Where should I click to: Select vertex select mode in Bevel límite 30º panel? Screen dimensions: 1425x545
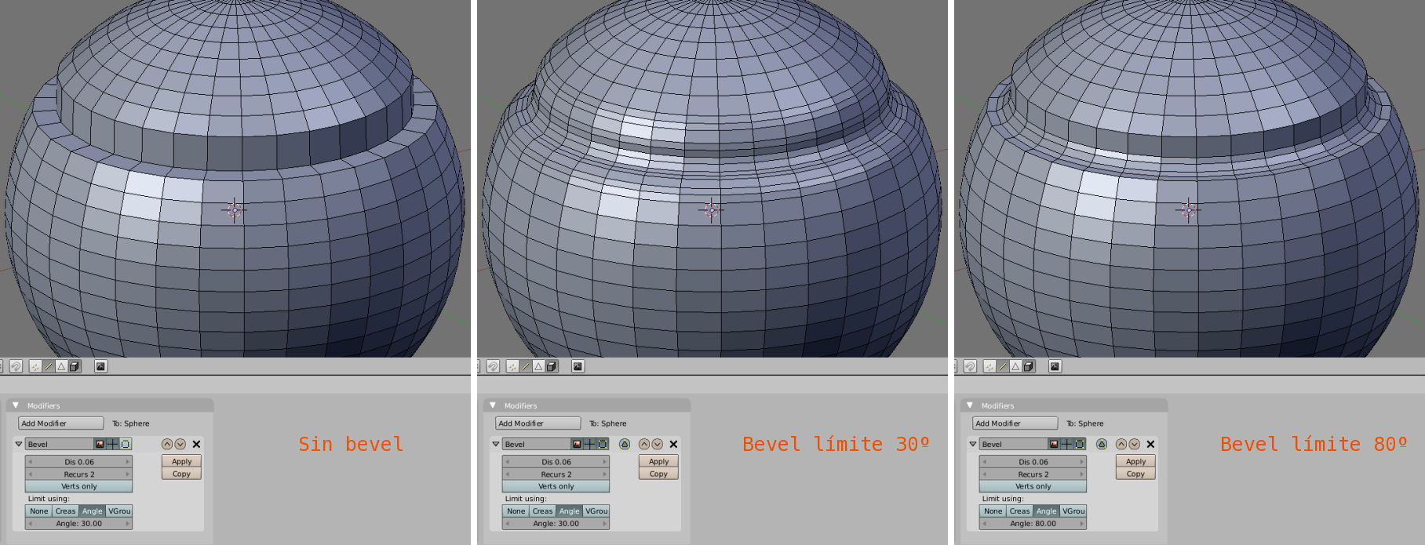[512, 366]
